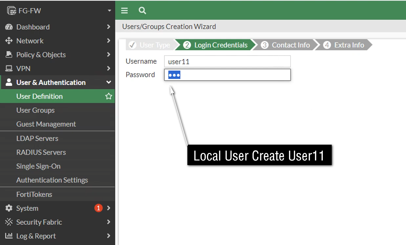406x245 pixels.
Task: Toggle the hamburger menu icon
Action: (124, 11)
